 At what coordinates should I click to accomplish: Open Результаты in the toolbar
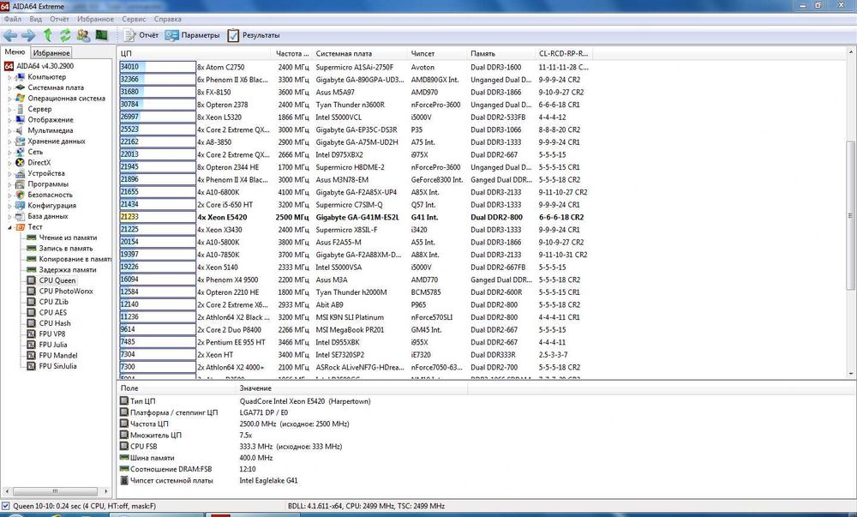point(254,35)
